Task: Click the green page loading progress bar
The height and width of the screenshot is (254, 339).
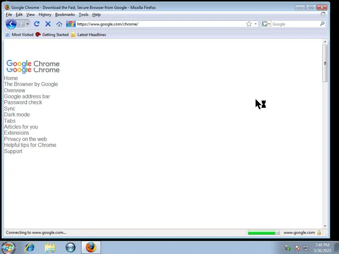Action: 264,233
